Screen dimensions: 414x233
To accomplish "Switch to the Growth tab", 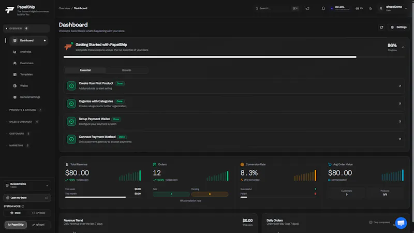I will [x=126, y=70].
